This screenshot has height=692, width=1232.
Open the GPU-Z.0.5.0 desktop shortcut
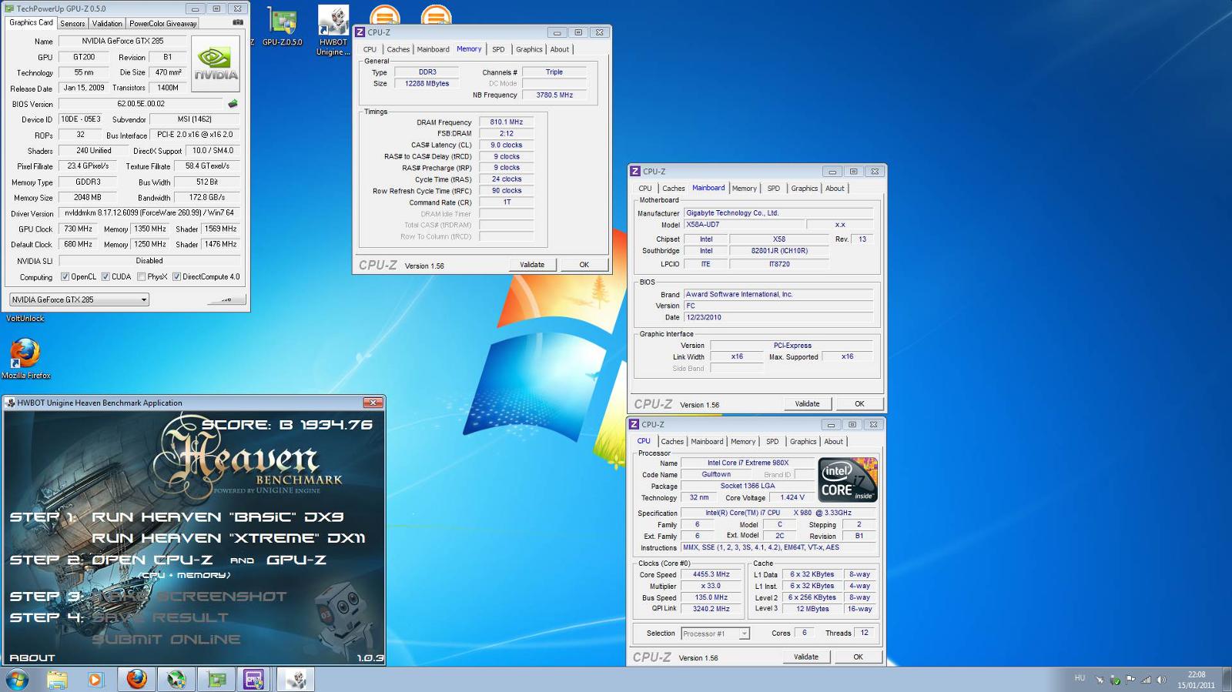[282, 27]
